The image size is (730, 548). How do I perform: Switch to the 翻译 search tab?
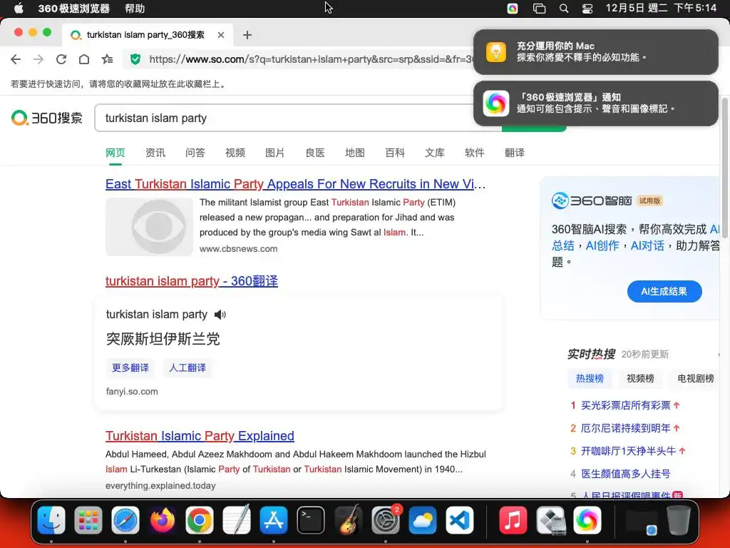pyautogui.click(x=515, y=153)
